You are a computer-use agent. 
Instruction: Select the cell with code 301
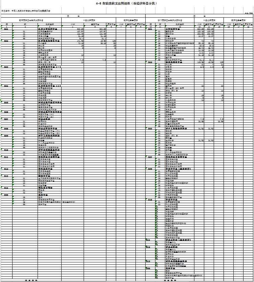(149, 29)
